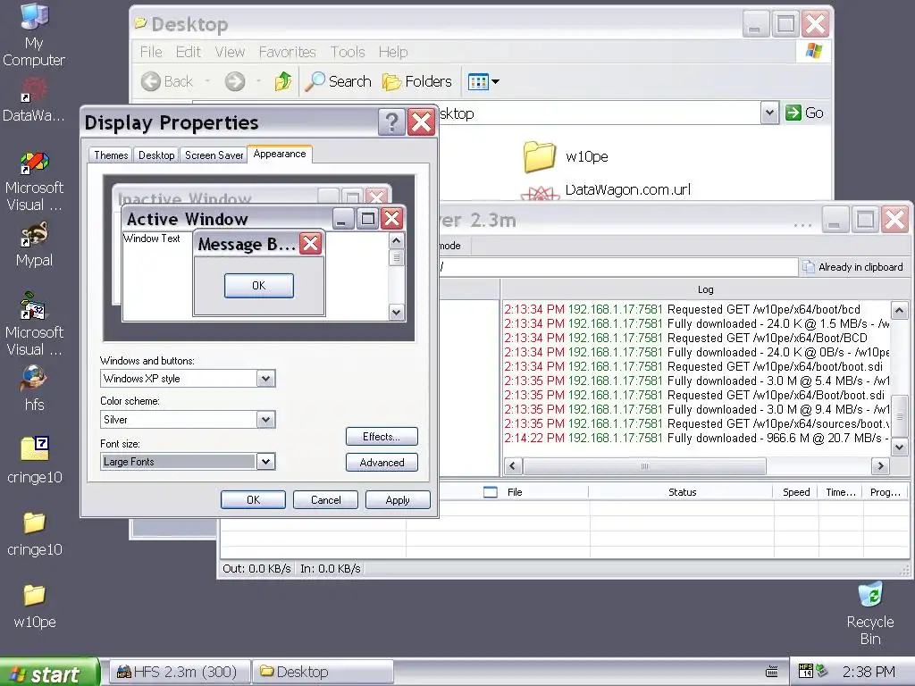Click Apply in Display Properties

[398, 500]
